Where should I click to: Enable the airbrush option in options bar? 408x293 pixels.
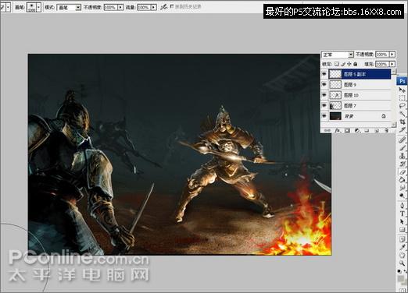point(163,7)
